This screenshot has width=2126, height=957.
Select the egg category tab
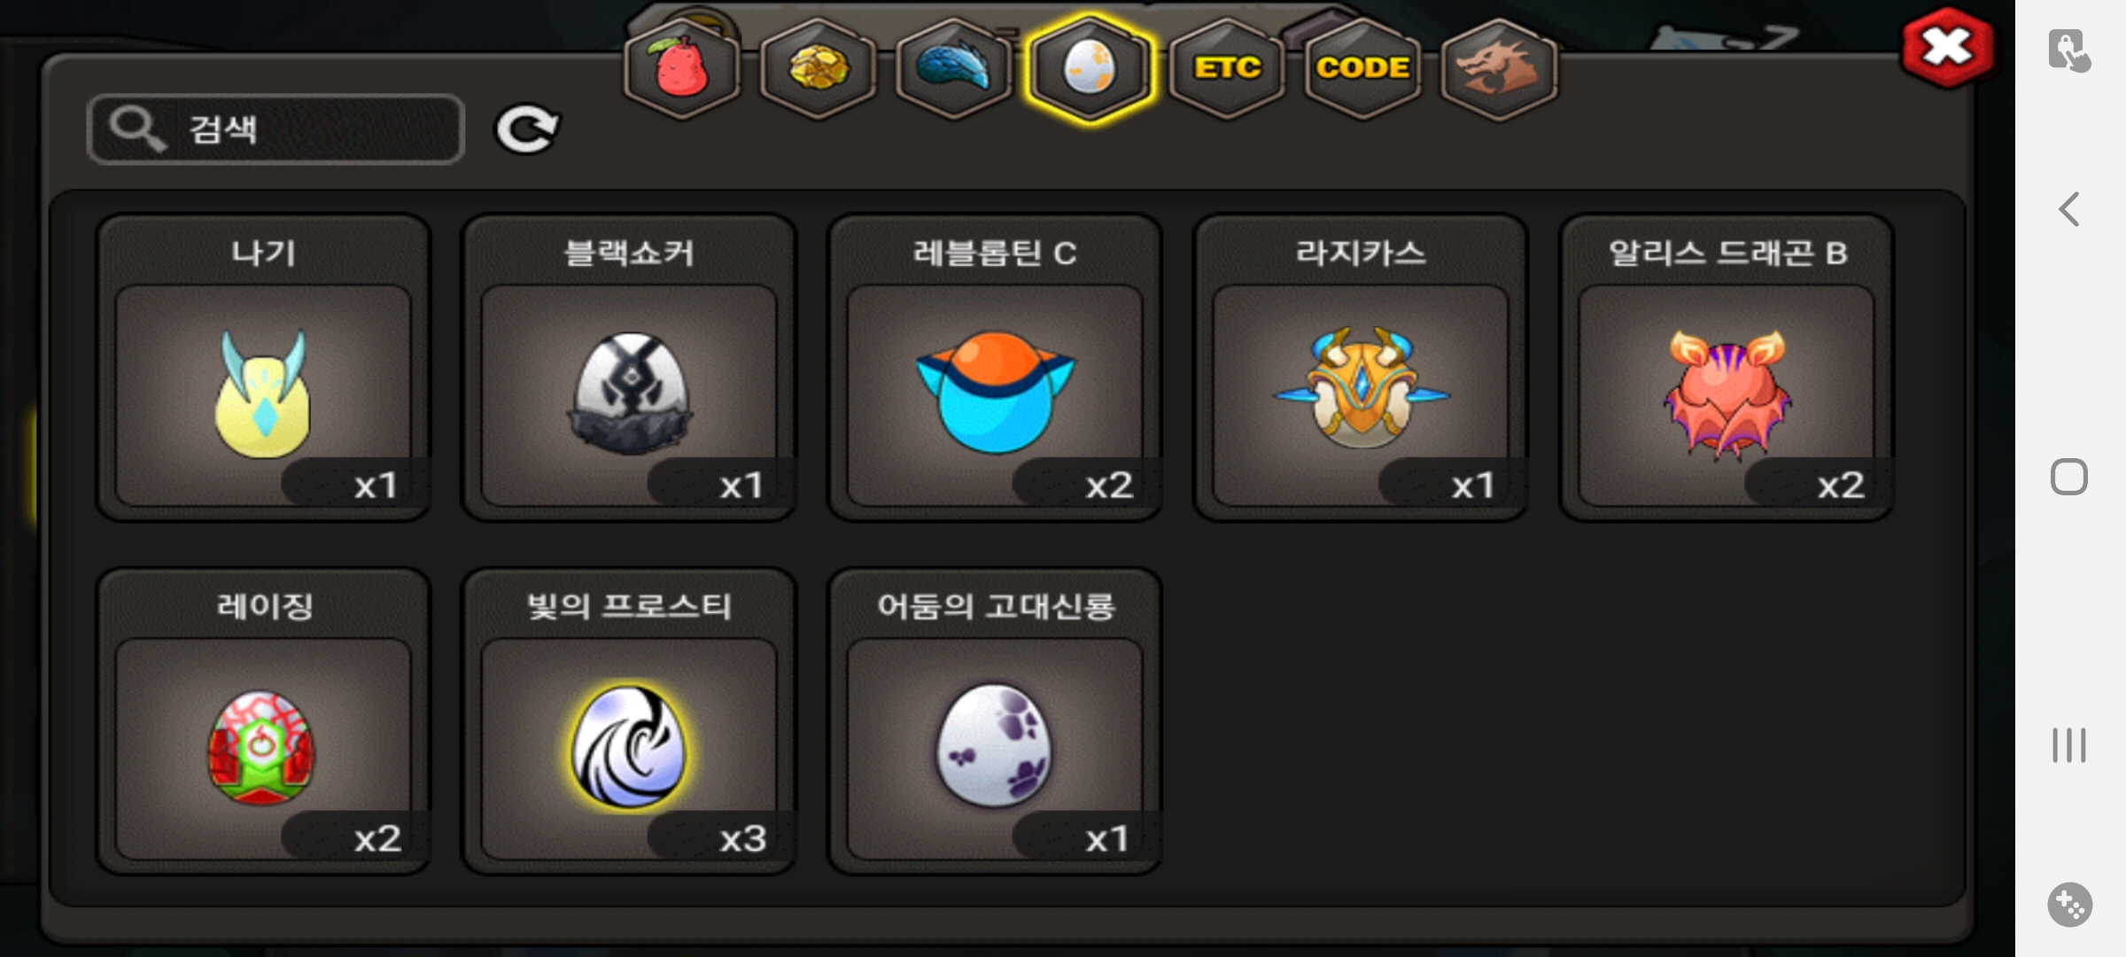point(1090,69)
